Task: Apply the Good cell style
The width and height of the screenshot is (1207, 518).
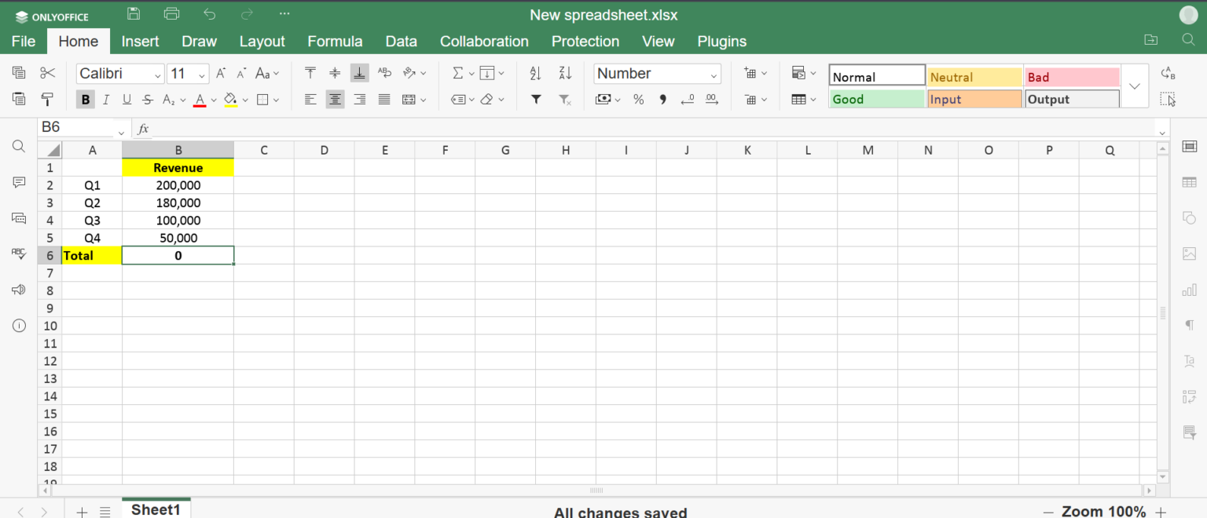Action: 877,99
